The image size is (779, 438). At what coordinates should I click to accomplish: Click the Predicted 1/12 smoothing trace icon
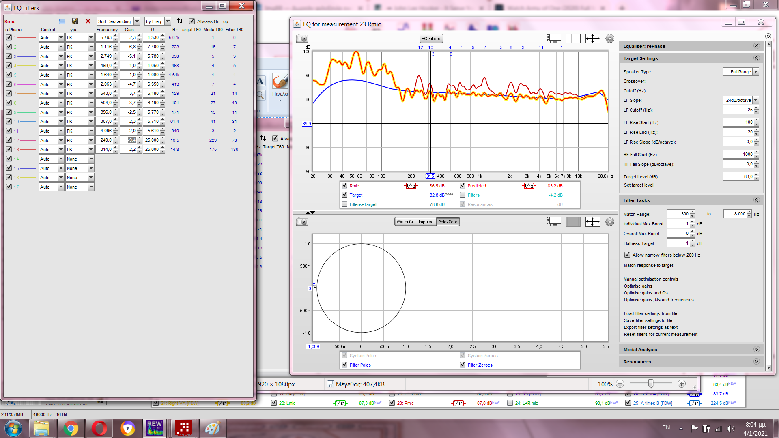(x=529, y=186)
